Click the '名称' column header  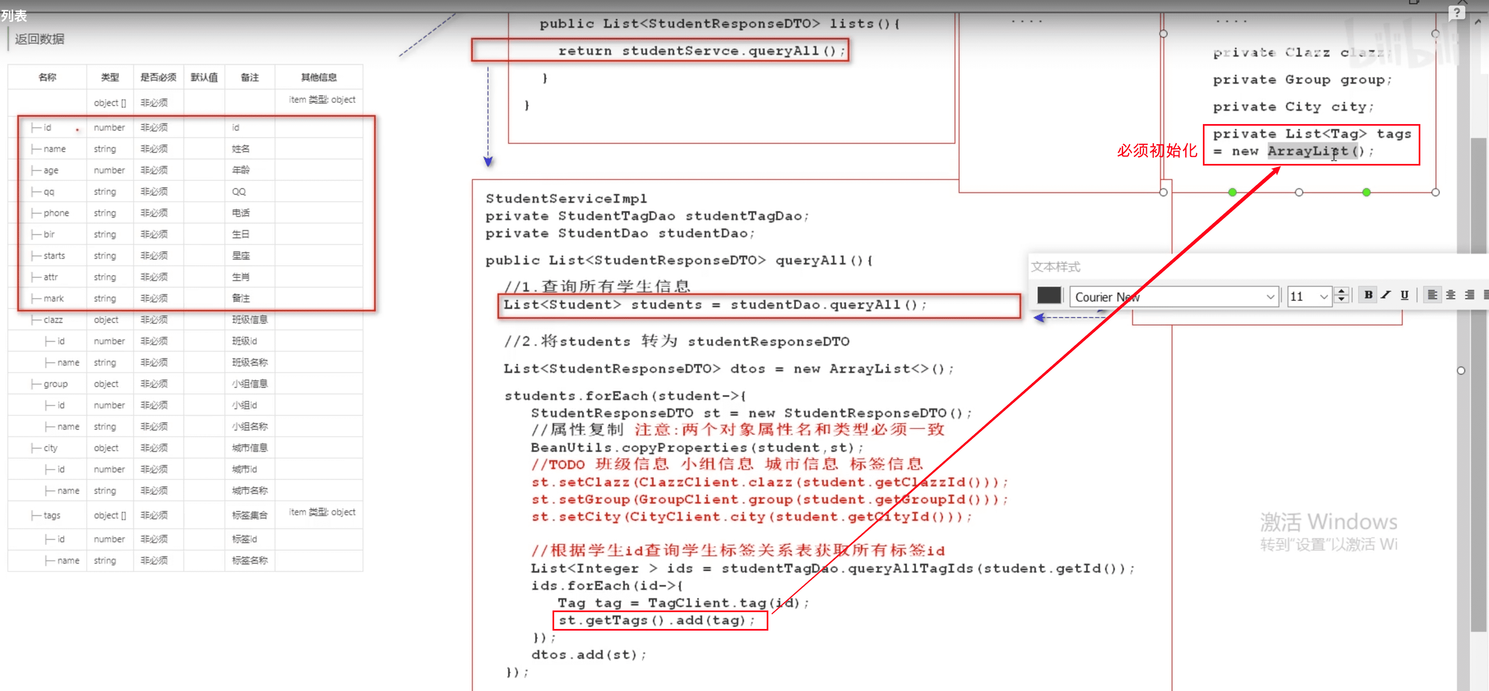pos(47,77)
